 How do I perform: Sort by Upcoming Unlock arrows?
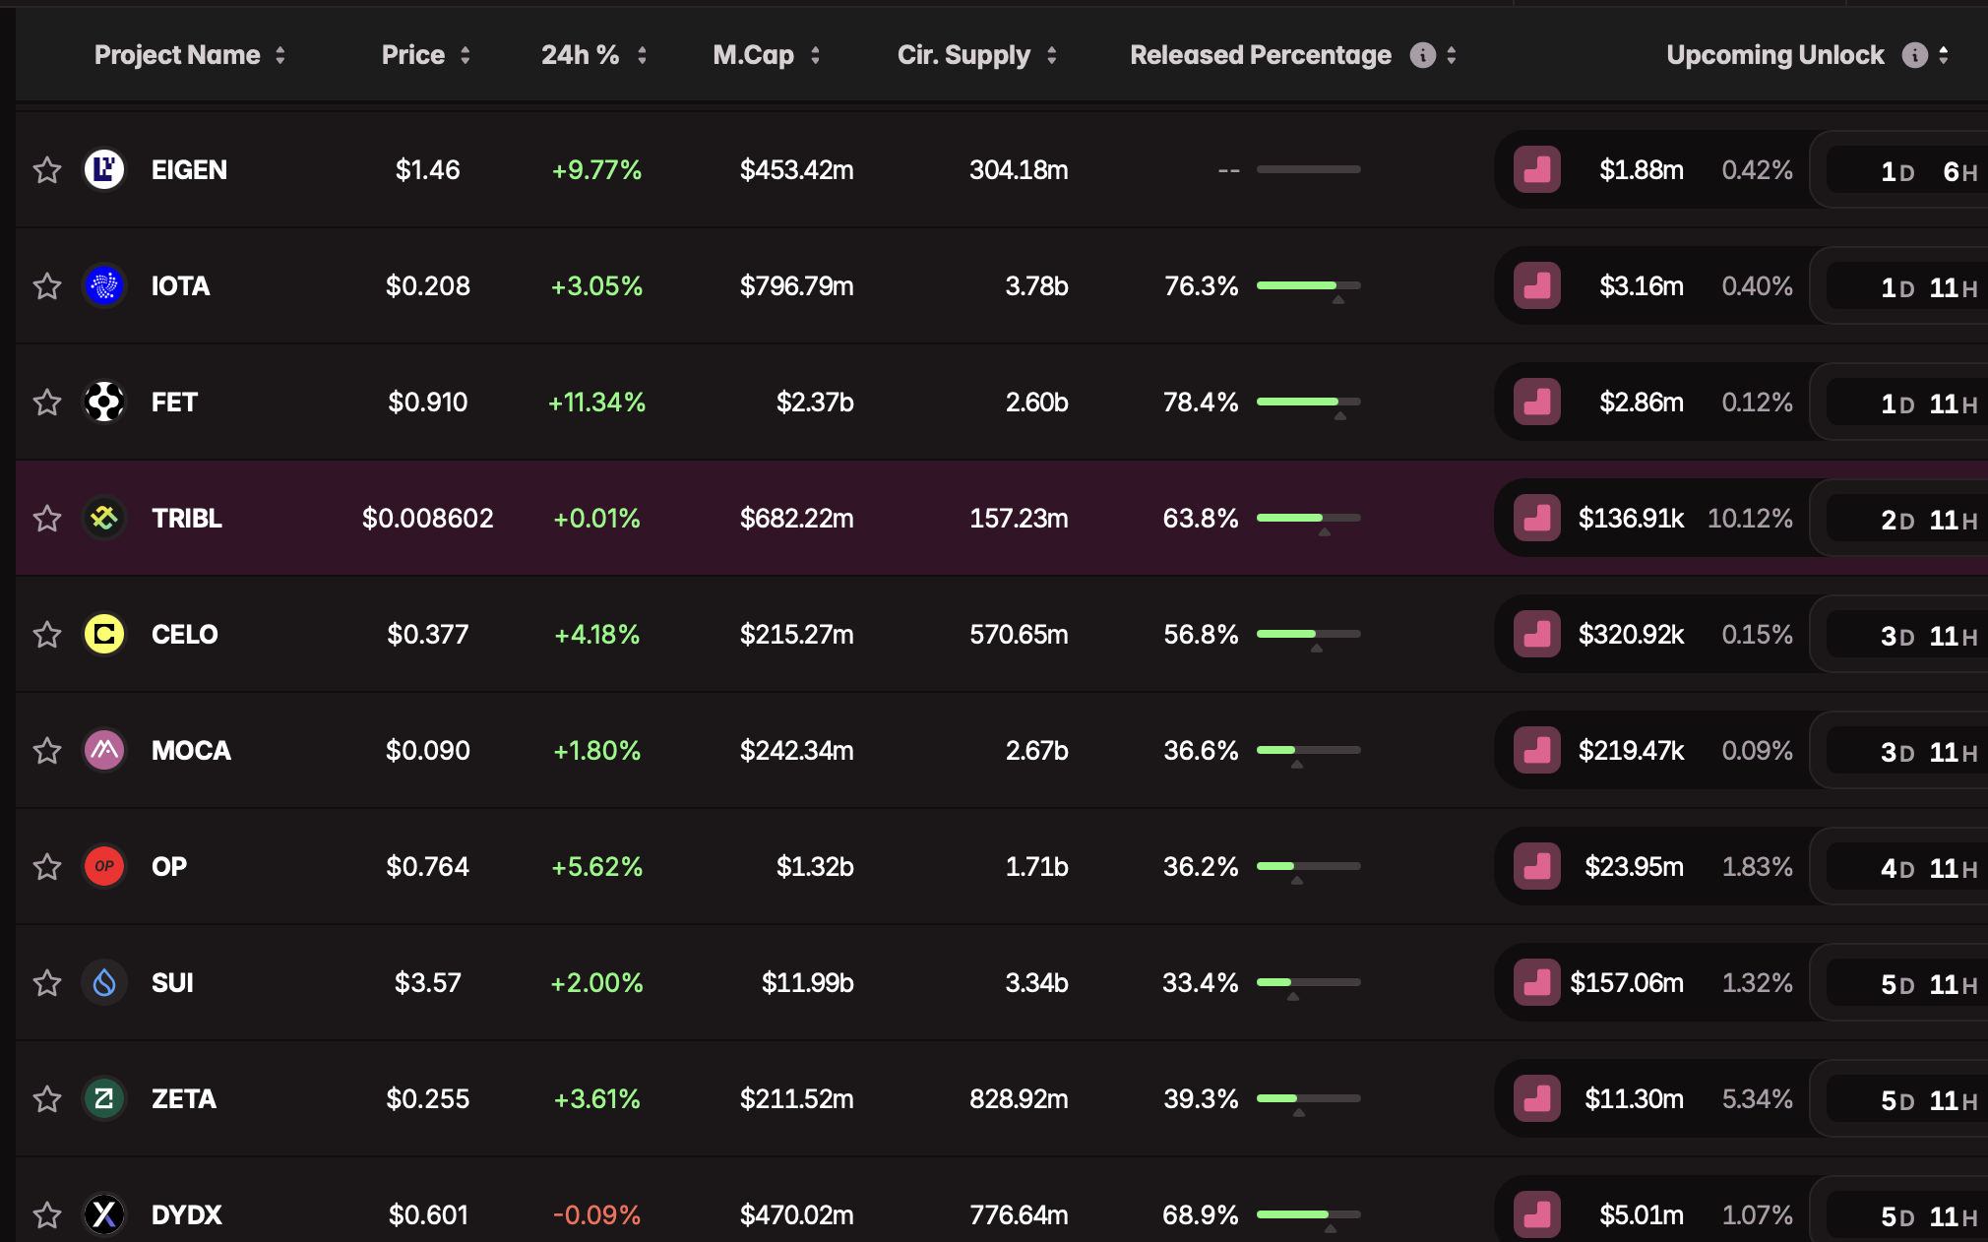(1944, 55)
